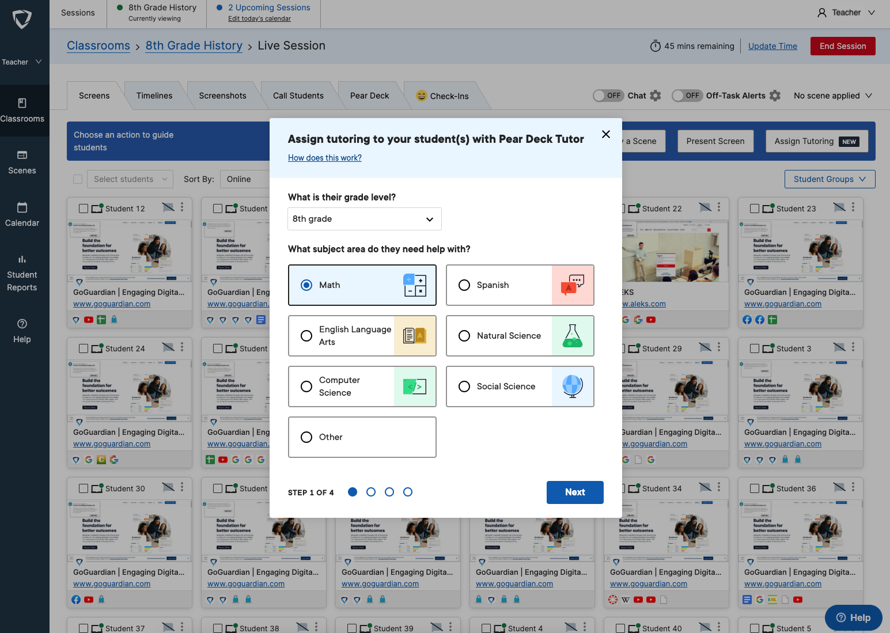Open the Update Time link

(772, 46)
